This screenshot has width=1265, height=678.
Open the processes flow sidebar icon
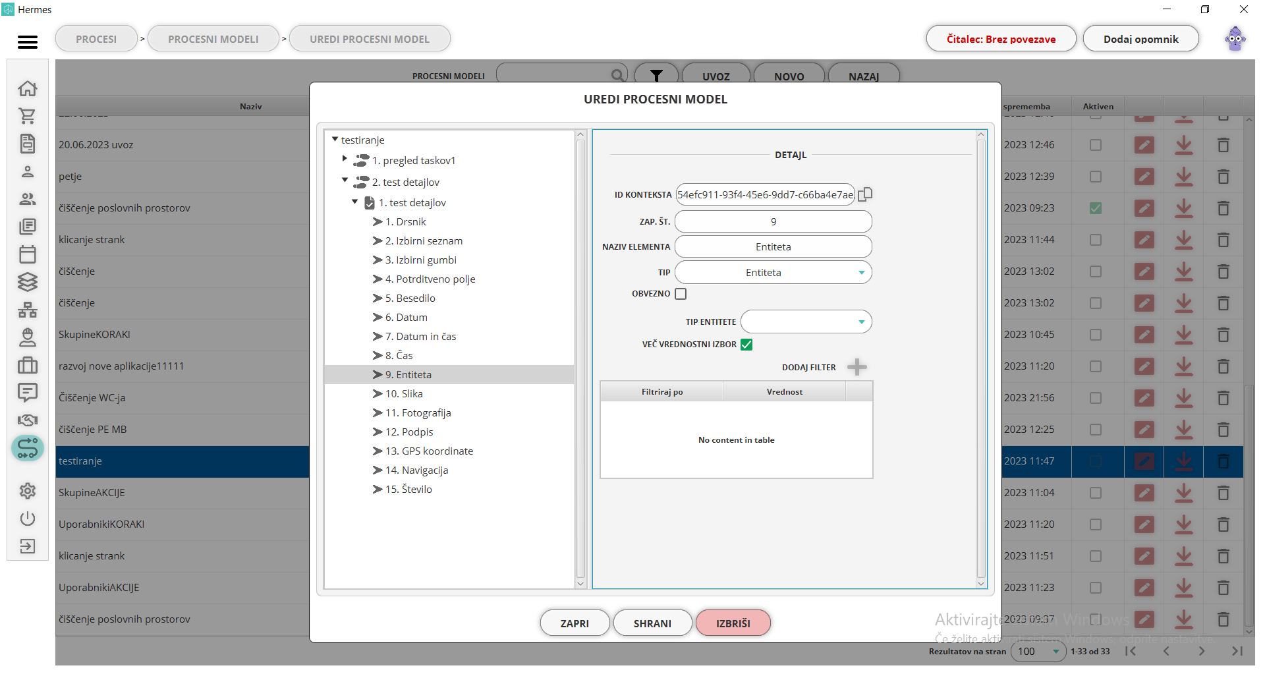tap(28, 448)
